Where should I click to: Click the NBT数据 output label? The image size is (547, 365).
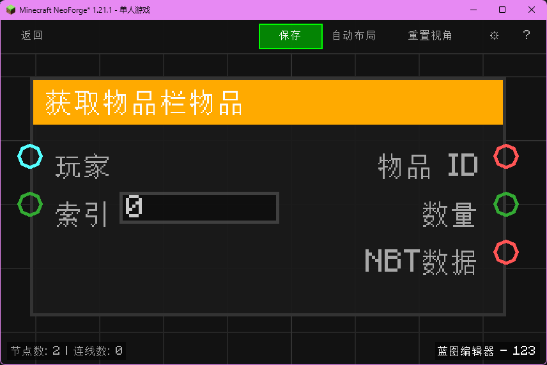420,261
